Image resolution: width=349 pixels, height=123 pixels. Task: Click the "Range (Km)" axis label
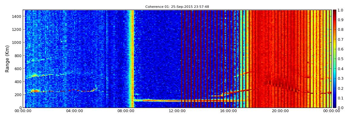7,59
